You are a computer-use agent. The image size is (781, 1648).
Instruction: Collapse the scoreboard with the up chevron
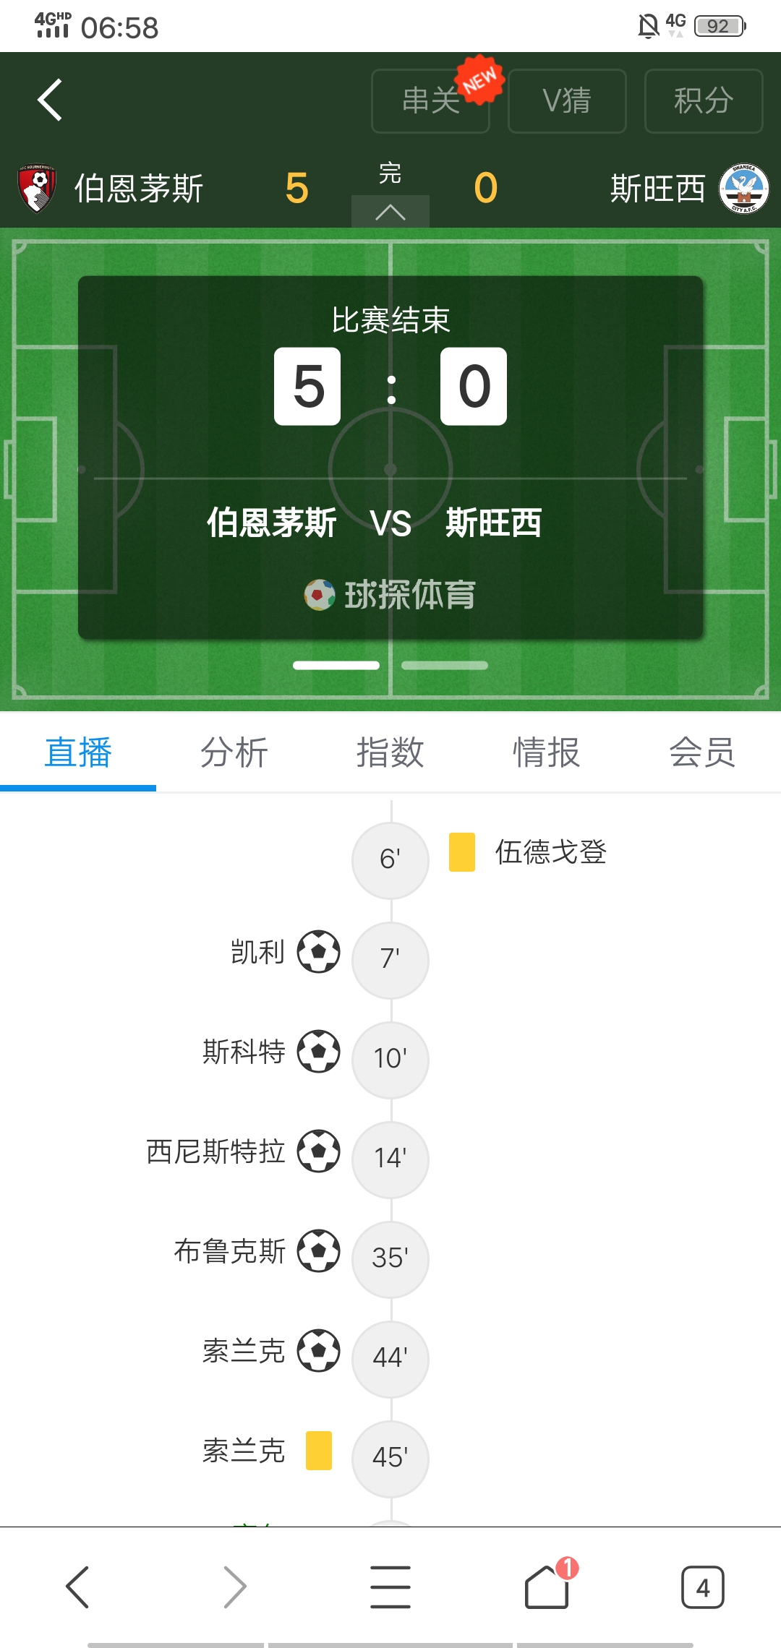[x=390, y=212]
